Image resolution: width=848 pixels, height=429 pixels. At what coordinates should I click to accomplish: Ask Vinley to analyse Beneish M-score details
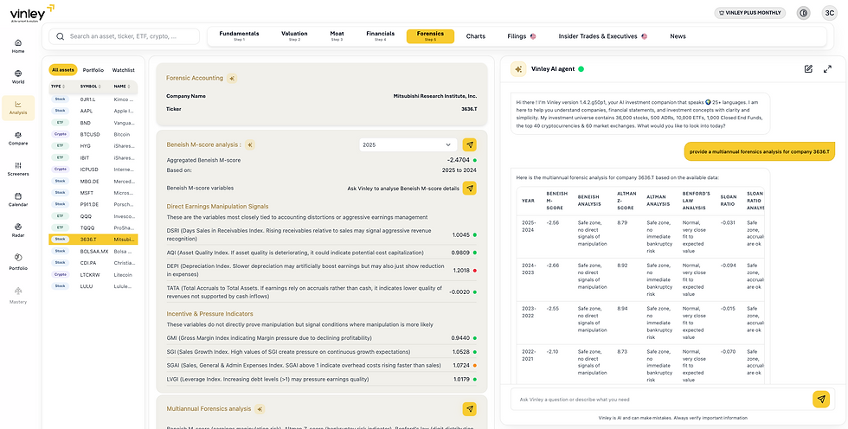[470, 188]
